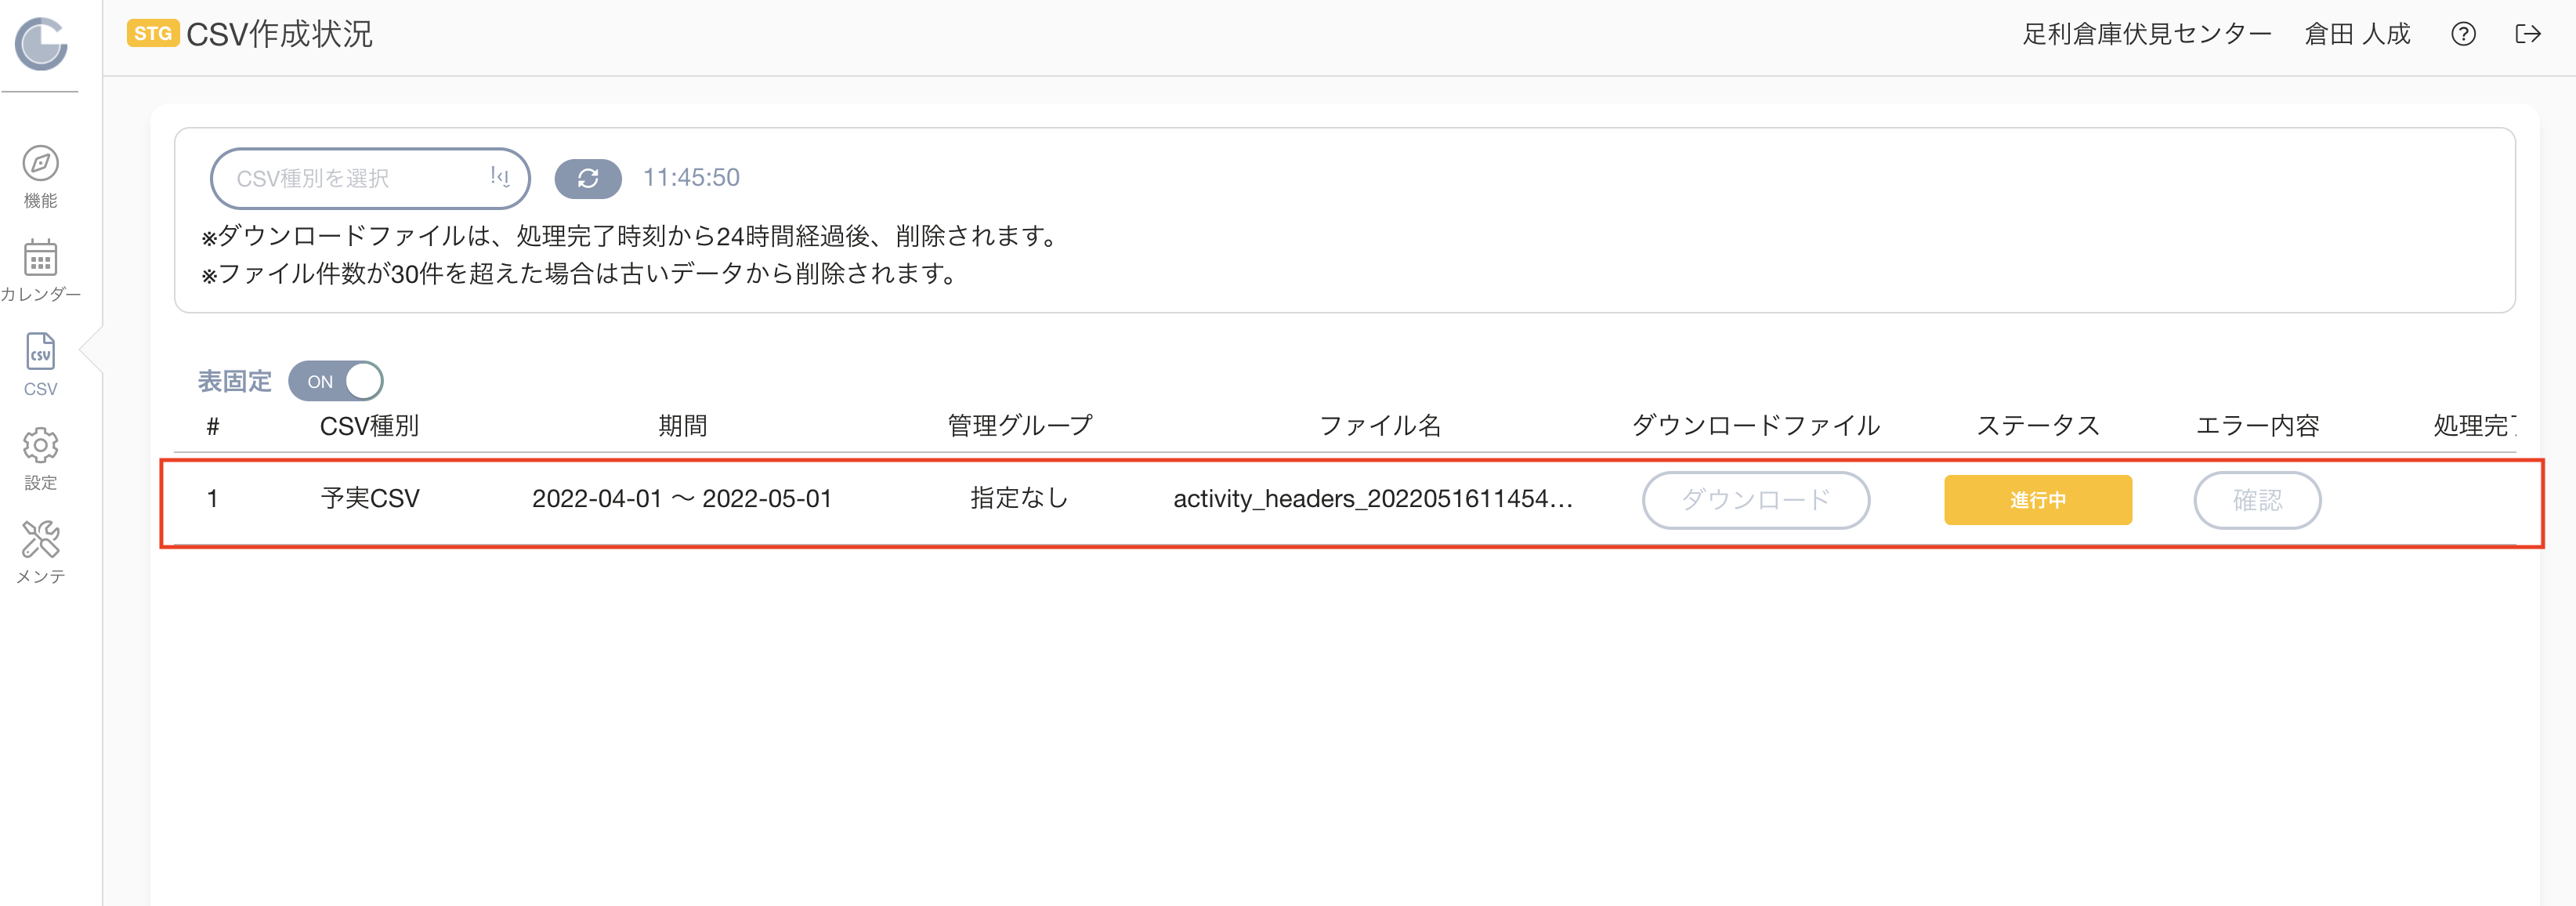Viewport: 2576px width, 906px height.
Task: Click the ダウンロード button in row 1
Action: pos(1756,499)
